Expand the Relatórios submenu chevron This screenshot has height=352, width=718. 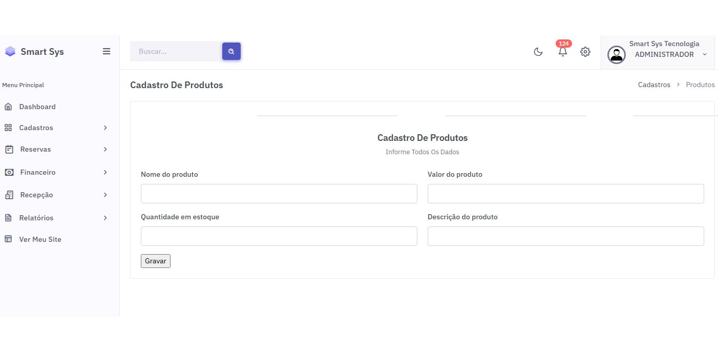[x=105, y=218]
